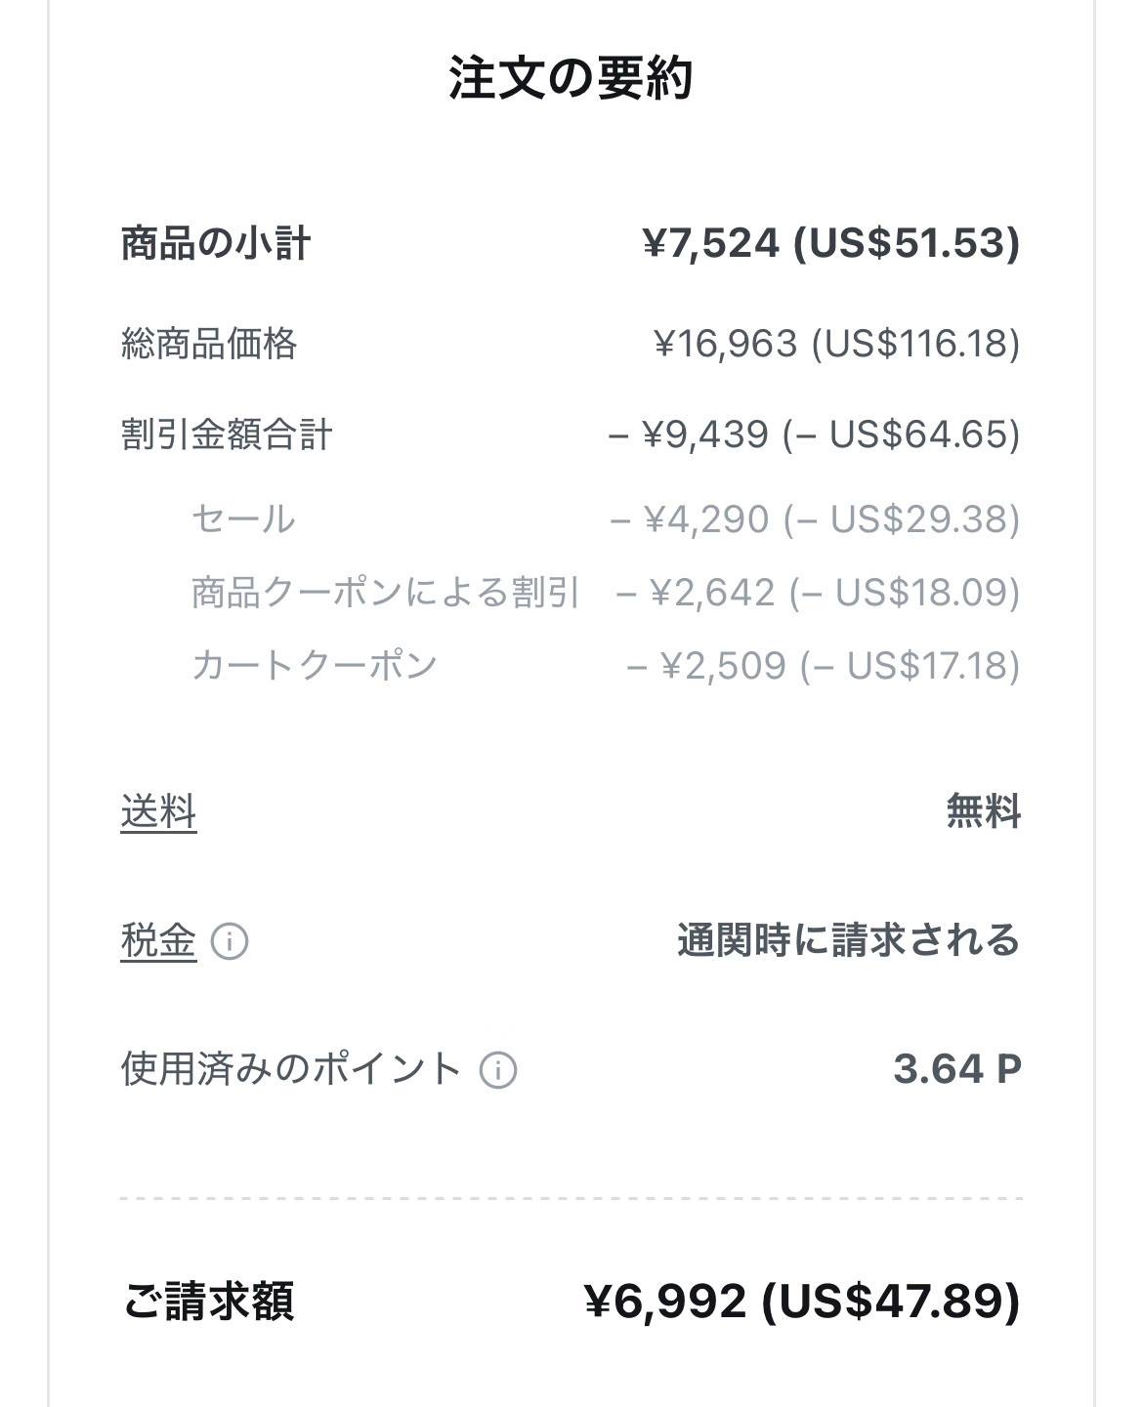The height and width of the screenshot is (1407, 1143).
Task: Click the 商品クーポンによる割引 label
Action: click(385, 593)
